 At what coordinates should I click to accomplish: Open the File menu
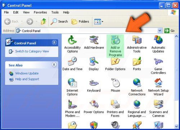click(x=6, y=12)
